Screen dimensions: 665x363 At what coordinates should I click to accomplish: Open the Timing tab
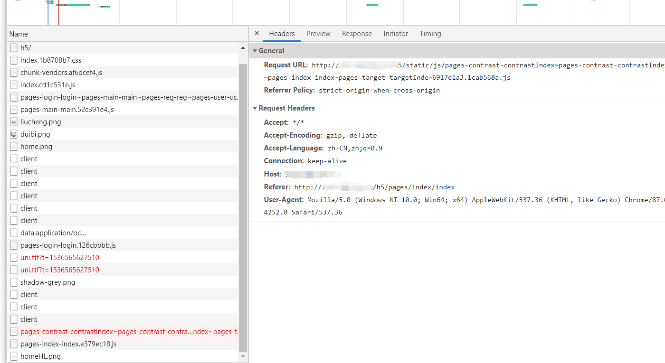430,34
